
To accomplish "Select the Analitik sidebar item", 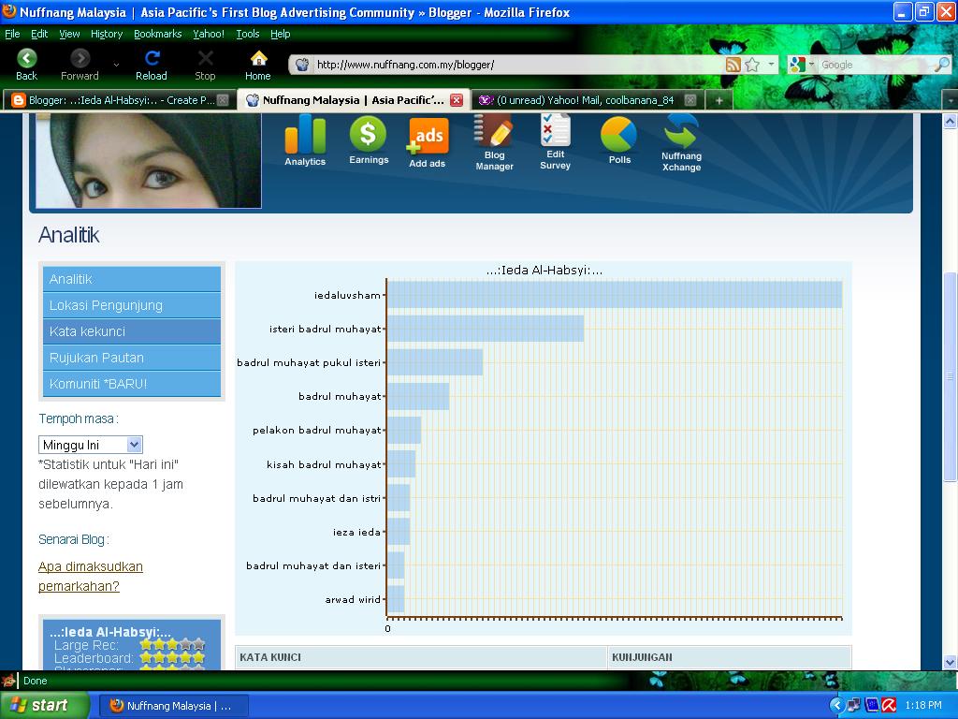I will click(x=131, y=279).
